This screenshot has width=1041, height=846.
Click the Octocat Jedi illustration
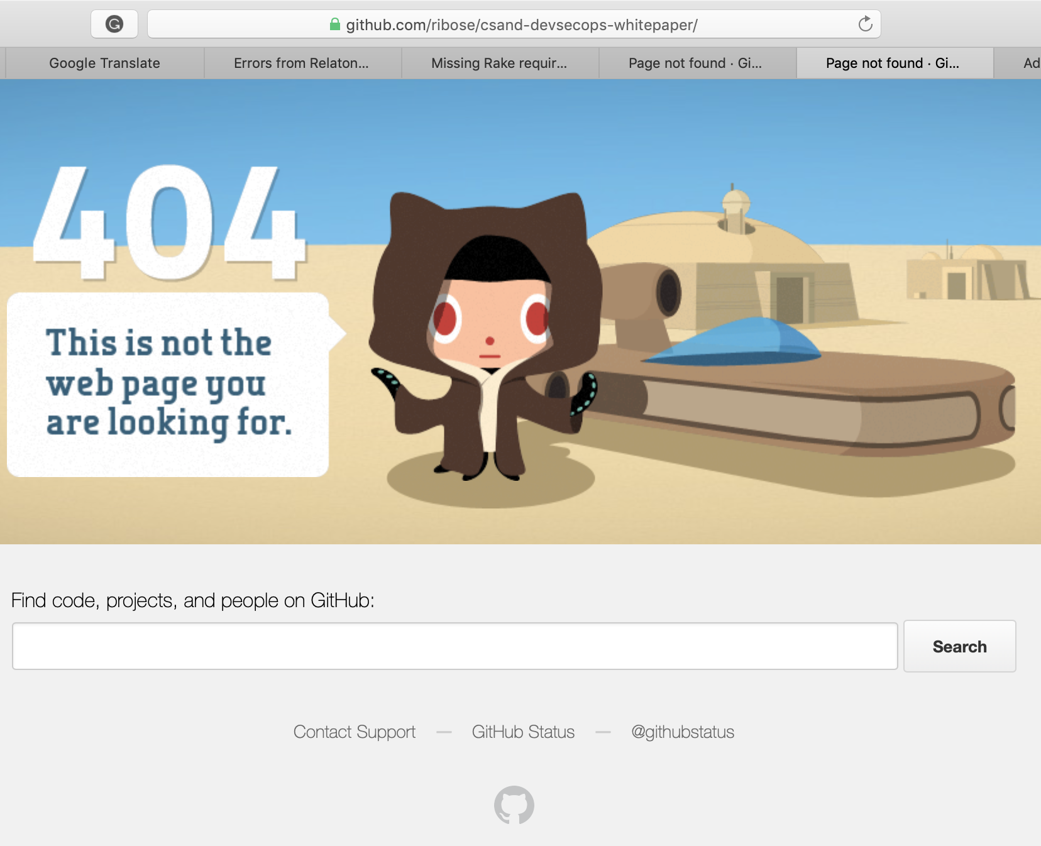[x=485, y=336]
